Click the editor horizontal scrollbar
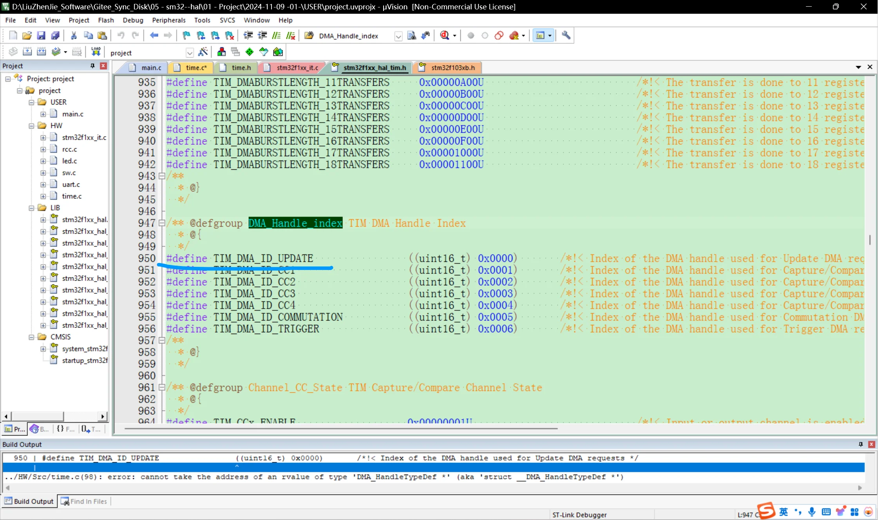Screen dimensions: 878x520 tap(341, 429)
